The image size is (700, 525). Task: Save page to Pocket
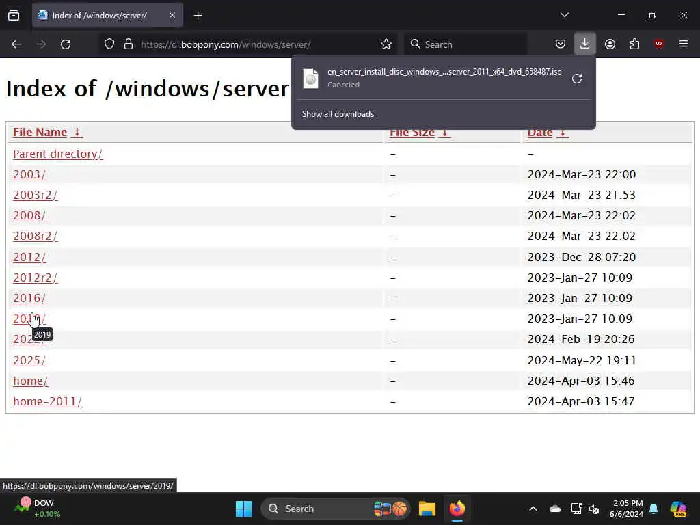pos(561,44)
